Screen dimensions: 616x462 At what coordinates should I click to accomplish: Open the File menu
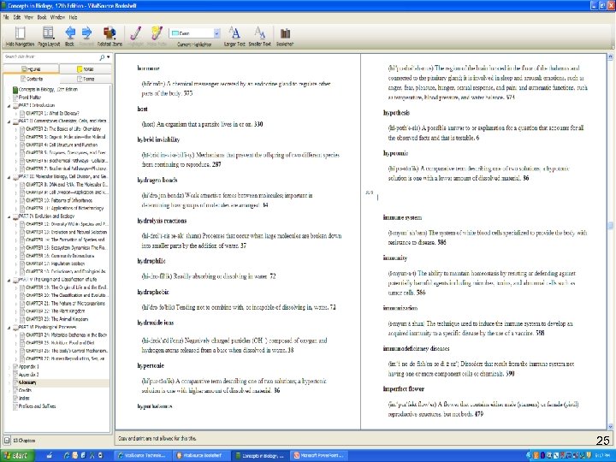click(x=6, y=17)
